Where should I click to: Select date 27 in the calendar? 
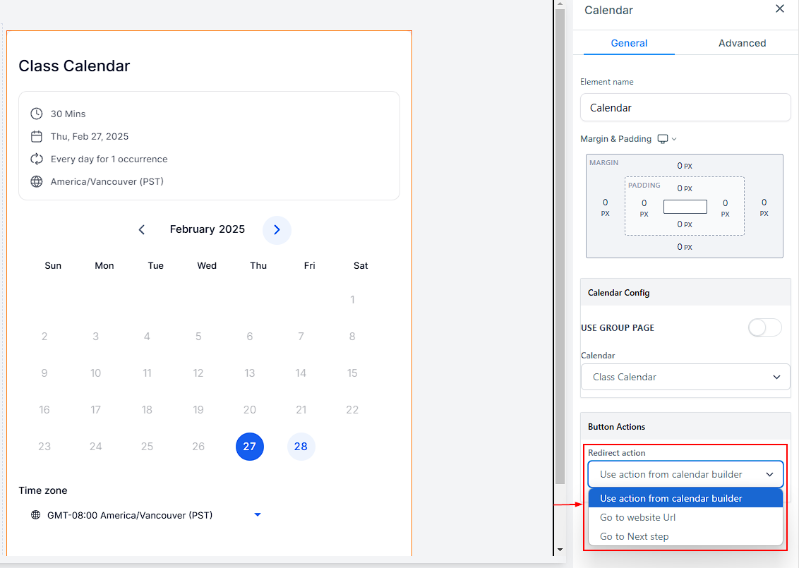coord(250,447)
